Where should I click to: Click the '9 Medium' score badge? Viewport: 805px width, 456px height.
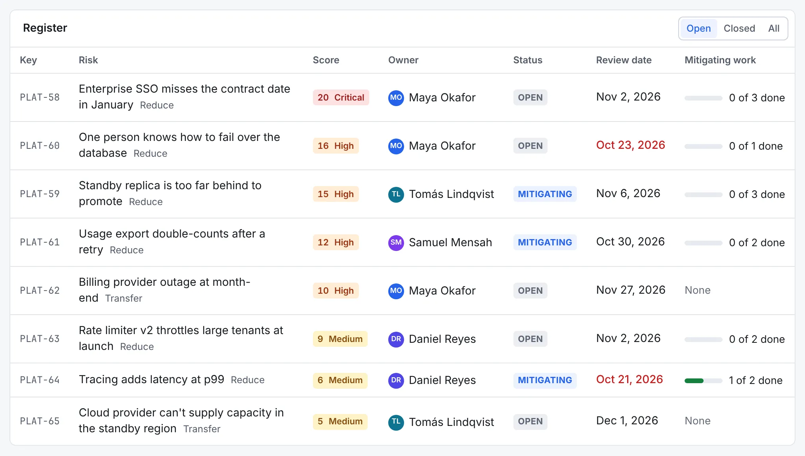340,339
